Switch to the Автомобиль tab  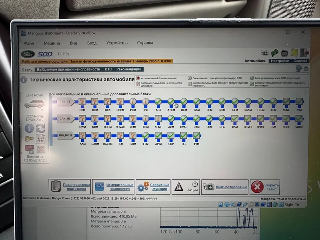tap(256, 61)
